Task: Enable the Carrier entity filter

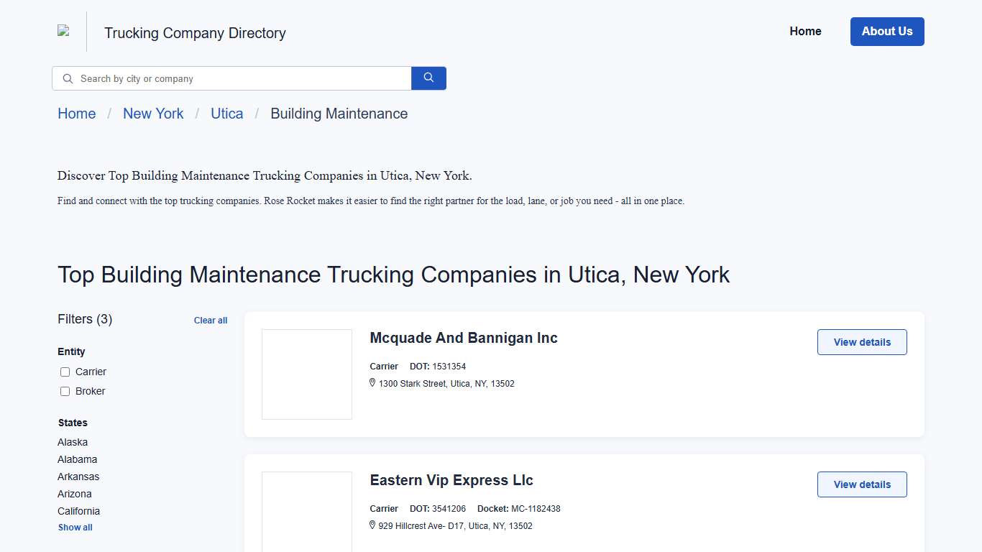Action: pos(65,372)
